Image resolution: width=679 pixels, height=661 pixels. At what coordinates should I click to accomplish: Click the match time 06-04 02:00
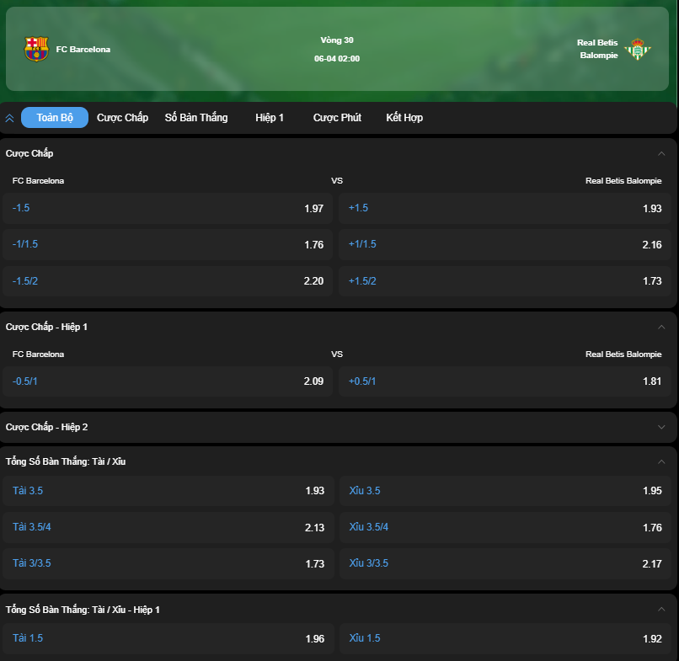(x=337, y=58)
